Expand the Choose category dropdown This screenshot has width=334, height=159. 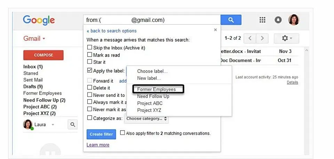point(147,119)
